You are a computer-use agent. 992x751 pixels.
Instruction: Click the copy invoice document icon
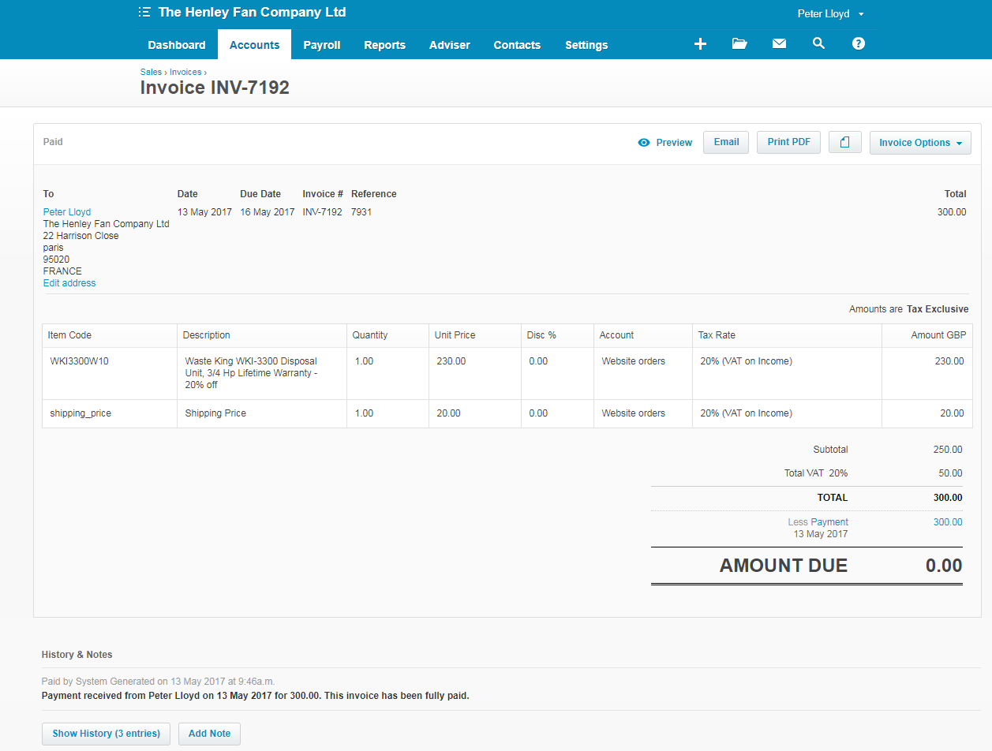click(844, 143)
